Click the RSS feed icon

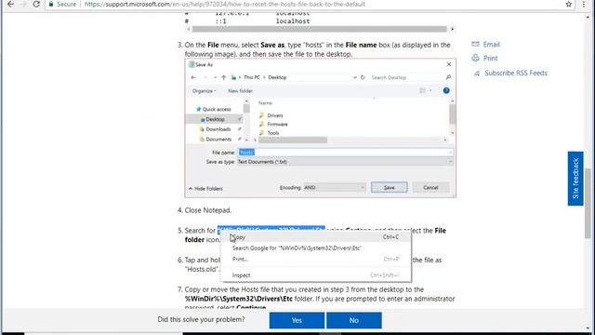(x=477, y=74)
